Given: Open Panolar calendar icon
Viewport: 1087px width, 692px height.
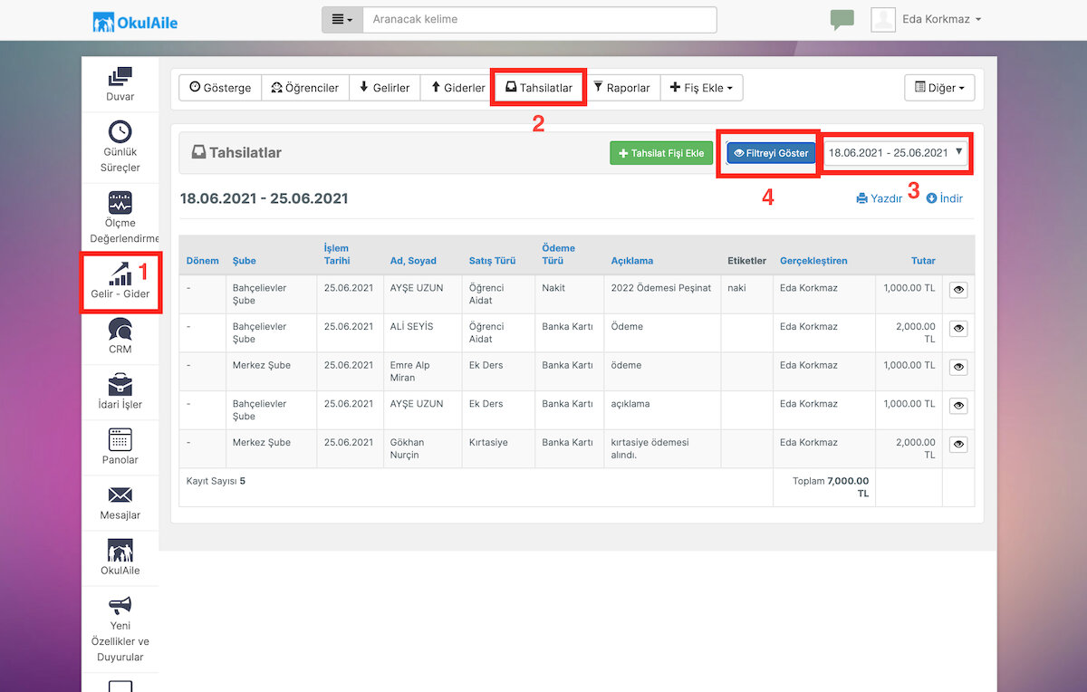Looking at the screenshot, I should point(120,439).
